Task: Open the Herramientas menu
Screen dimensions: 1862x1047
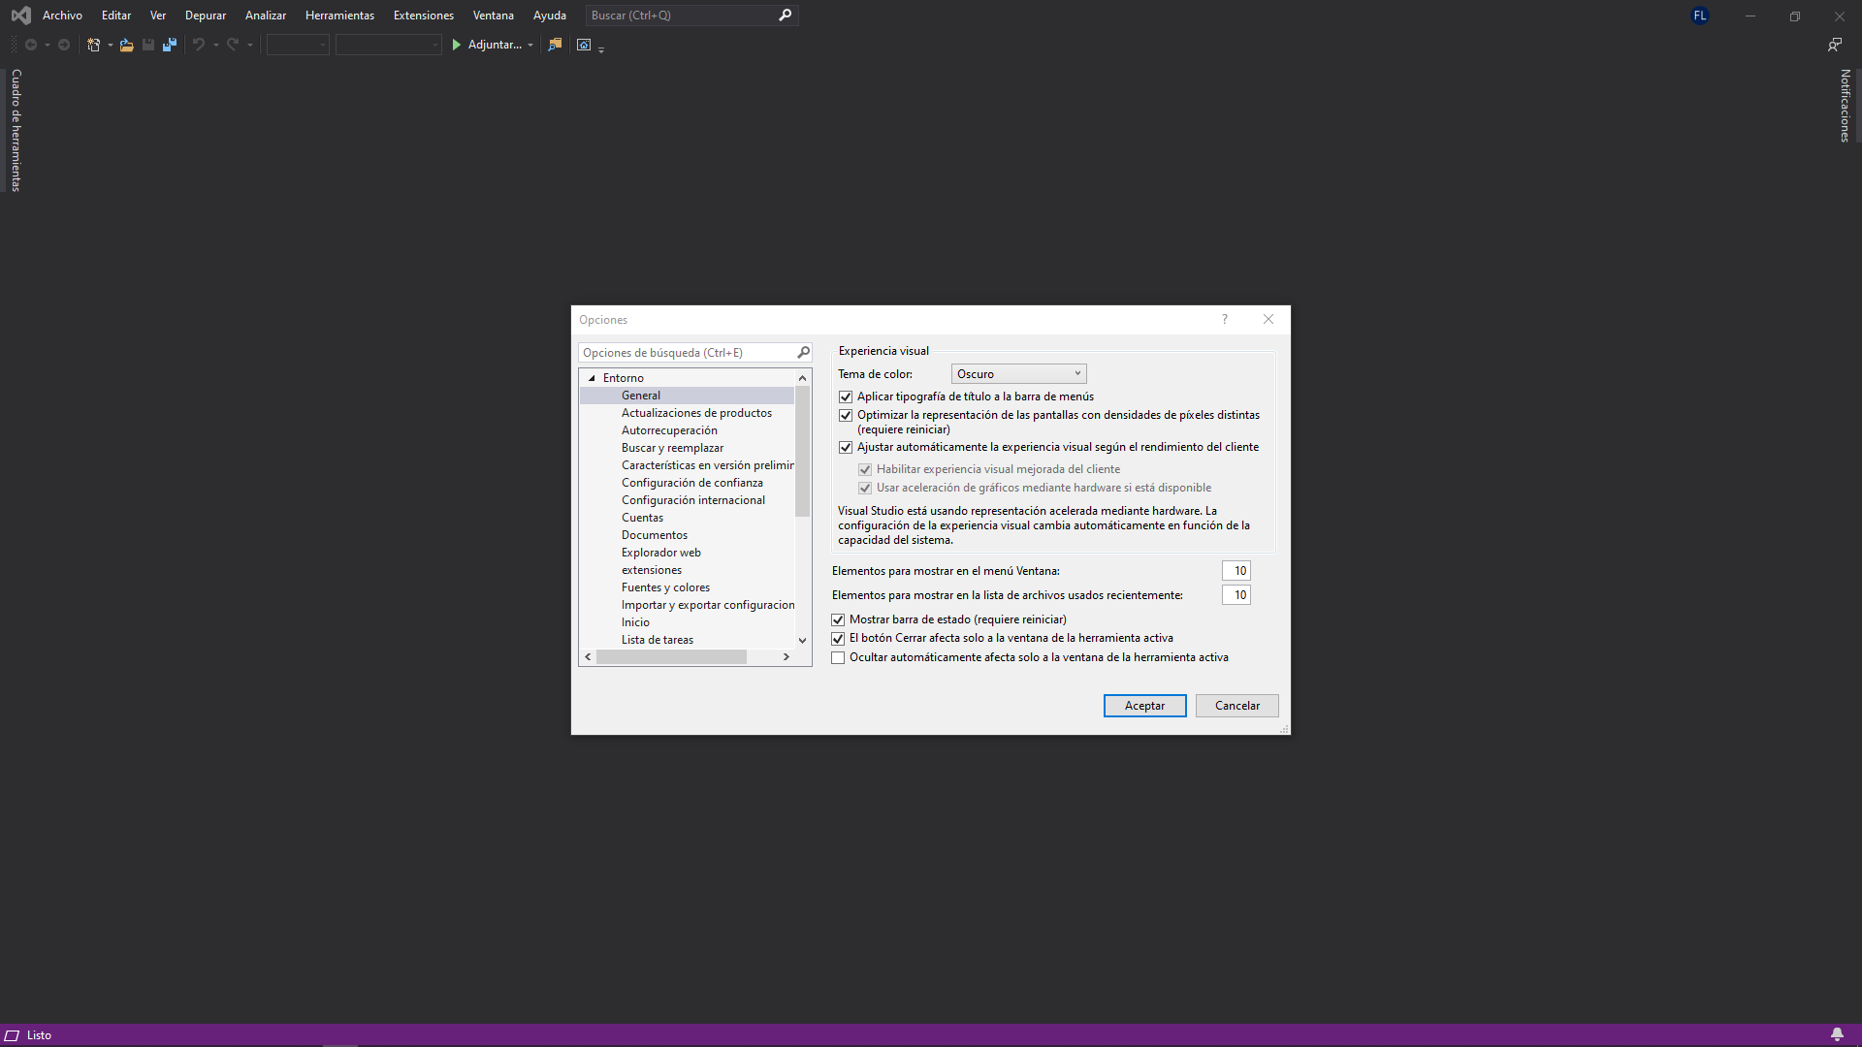Action: [339, 16]
